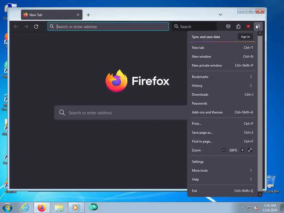Select the New Tab tab

tap(52, 15)
